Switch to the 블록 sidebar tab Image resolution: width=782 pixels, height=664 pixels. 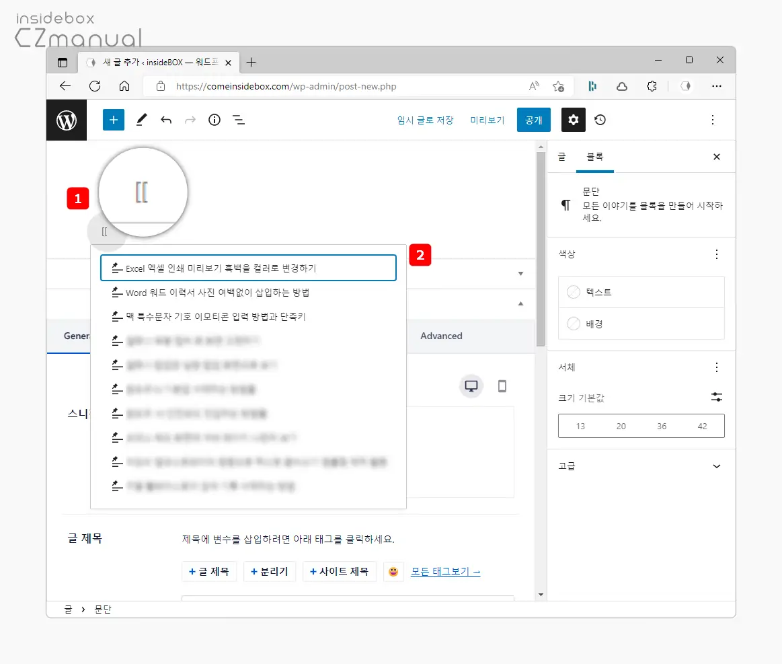click(595, 157)
